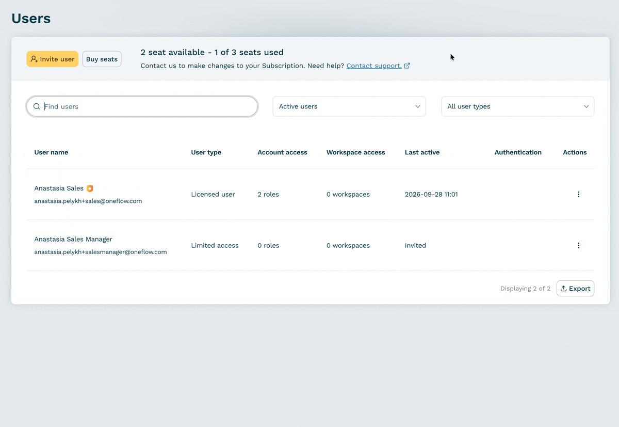619x427 pixels.
Task: Export the users list
Action: coord(575,289)
